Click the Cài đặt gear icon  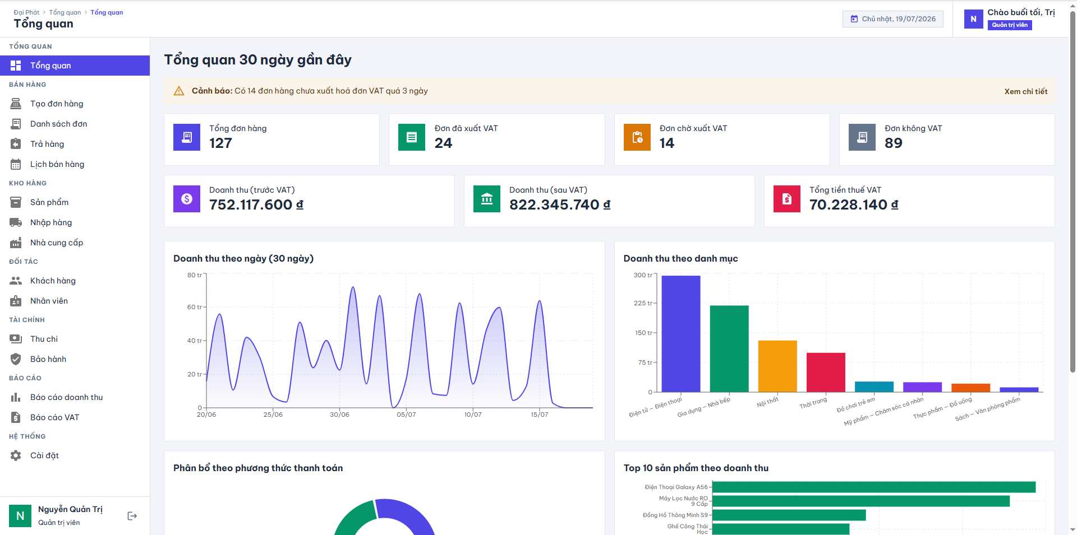coord(16,455)
